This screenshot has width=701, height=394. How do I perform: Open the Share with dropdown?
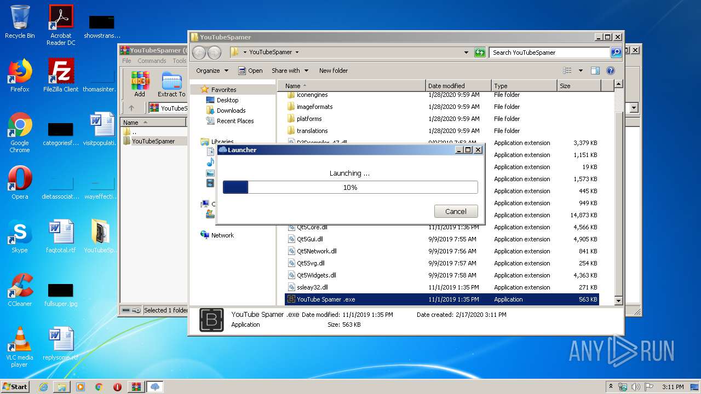click(290, 71)
